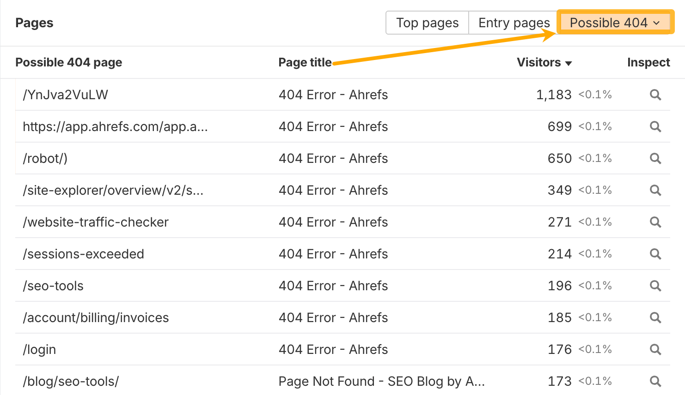Click the Page title column header
This screenshot has height=395, width=685.
tap(305, 62)
